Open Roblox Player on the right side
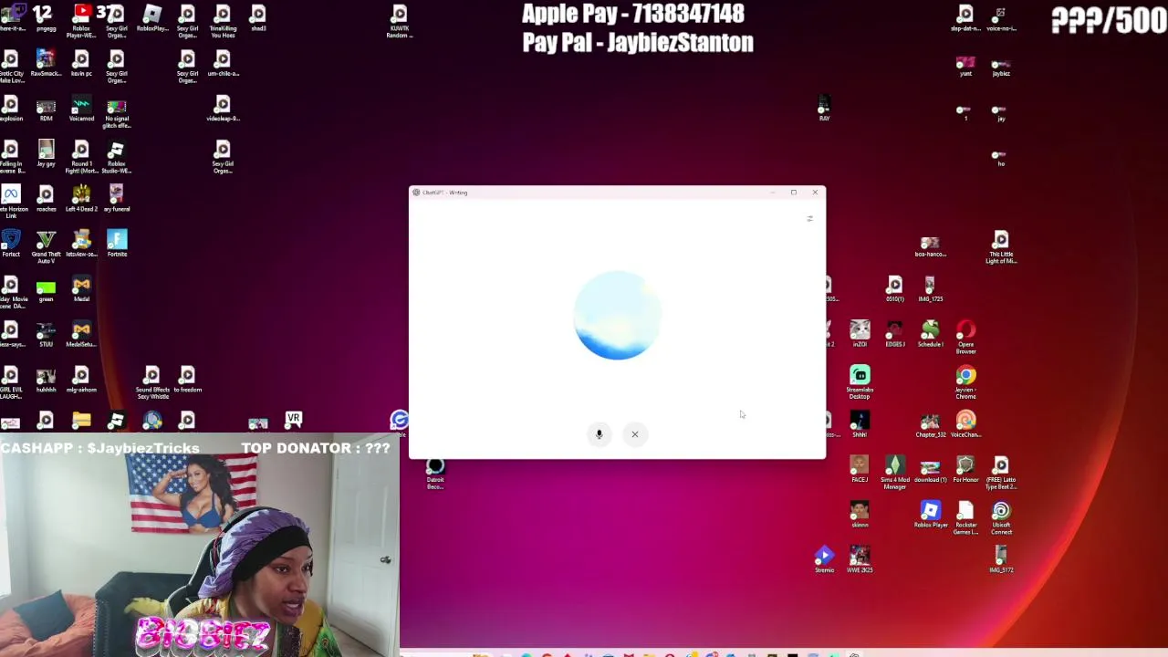 coord(930,514)
